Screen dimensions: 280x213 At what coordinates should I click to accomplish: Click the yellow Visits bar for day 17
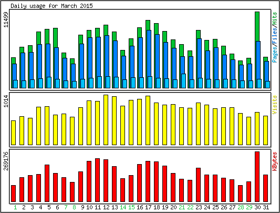coord(148,120)
